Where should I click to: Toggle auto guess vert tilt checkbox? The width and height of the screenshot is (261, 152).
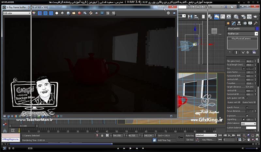(247, 98)
